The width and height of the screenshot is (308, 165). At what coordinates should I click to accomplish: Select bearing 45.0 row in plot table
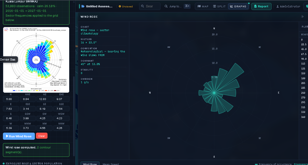click(x=304, y=49)
